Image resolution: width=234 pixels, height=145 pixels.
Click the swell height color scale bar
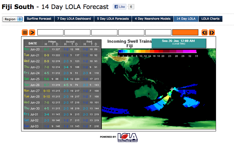coord(157,51)
